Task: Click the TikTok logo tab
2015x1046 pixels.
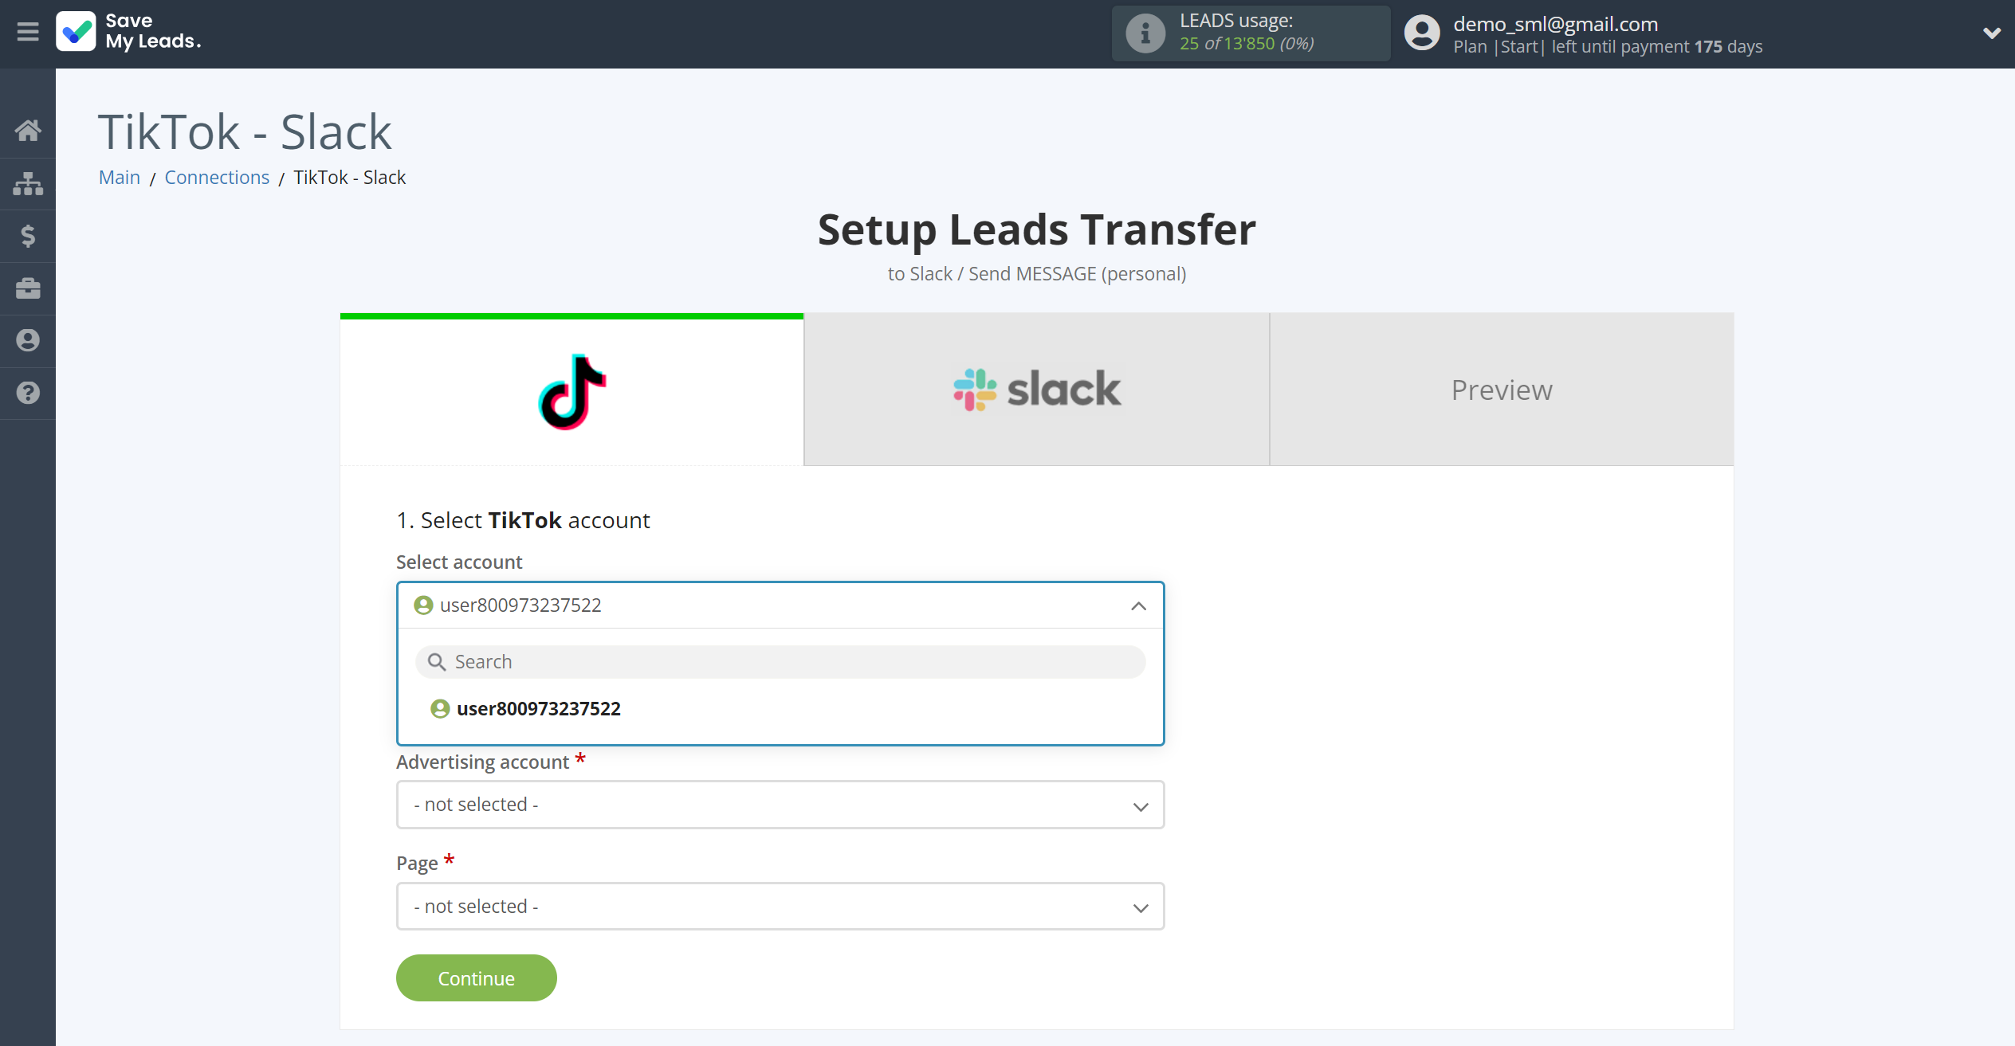Action: (572, 389)
